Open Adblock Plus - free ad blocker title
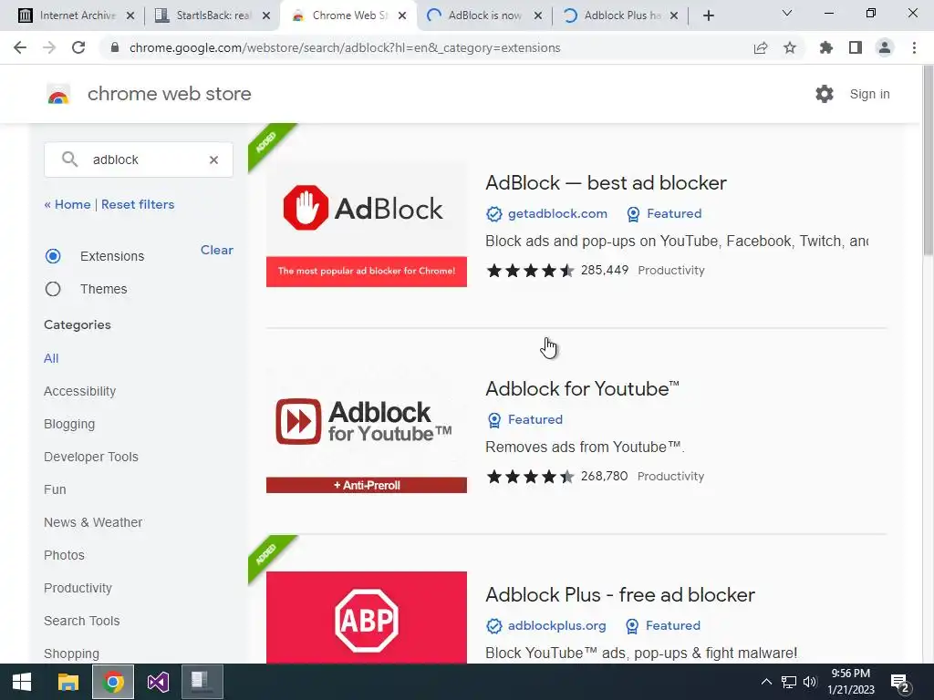The width and height of the screenshot is (934, 700). [620, 594]
